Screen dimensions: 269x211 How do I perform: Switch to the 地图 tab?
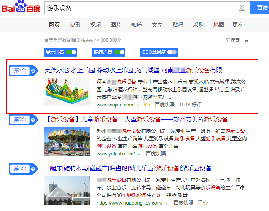point(218,25)
